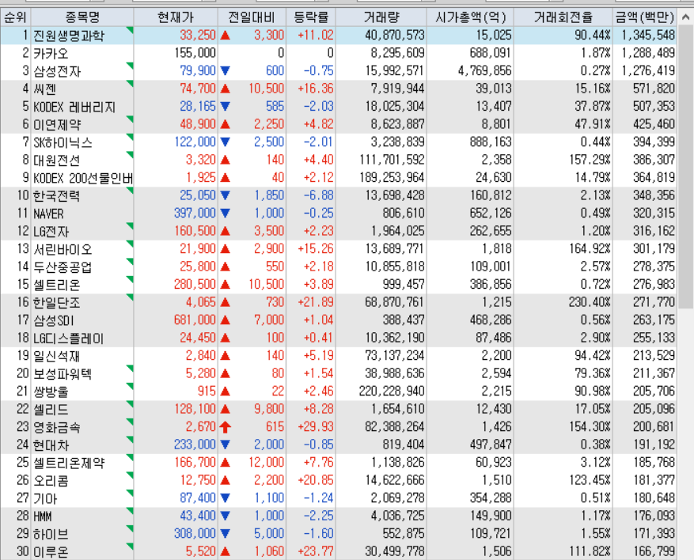Select 이연제약 stock name

pos(58,125)
